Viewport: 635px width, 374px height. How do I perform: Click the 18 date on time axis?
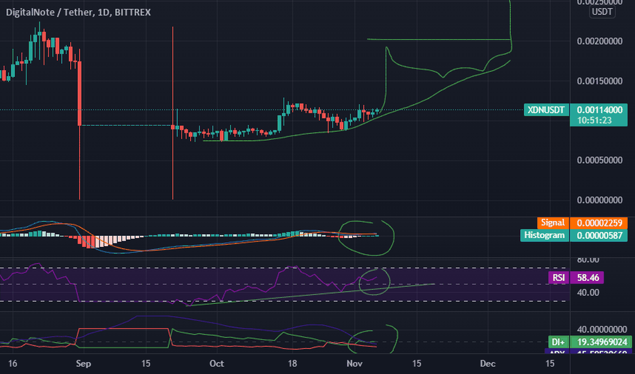(292, 364)
